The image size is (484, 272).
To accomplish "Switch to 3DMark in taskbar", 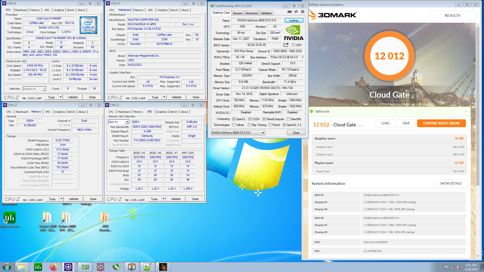I will point(163,267).
